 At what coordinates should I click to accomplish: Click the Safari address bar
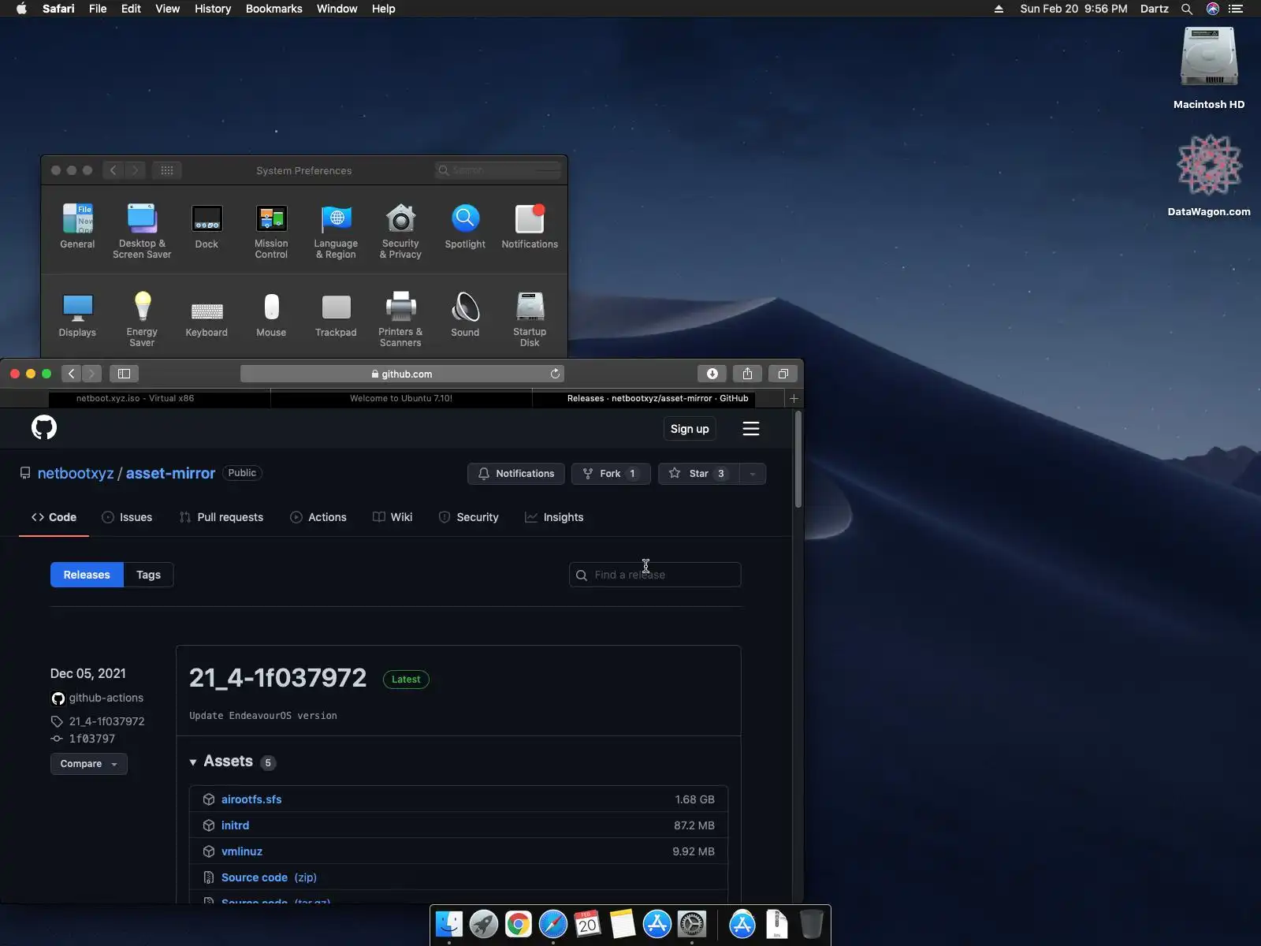coord(402,374)
